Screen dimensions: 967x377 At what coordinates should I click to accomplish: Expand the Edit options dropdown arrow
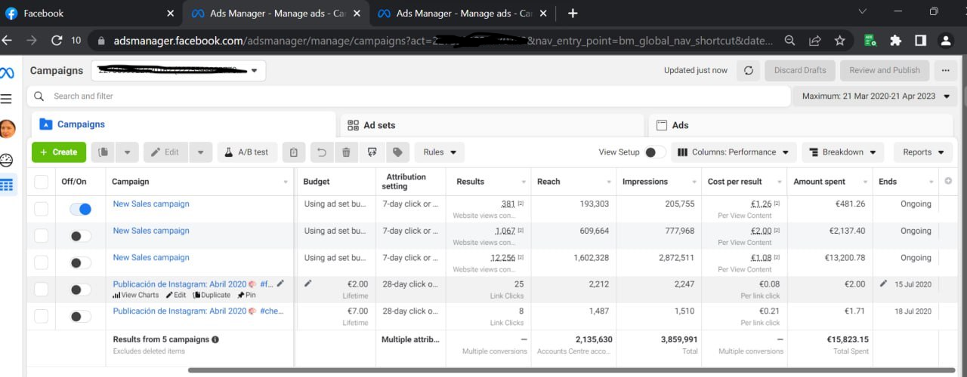200,152
